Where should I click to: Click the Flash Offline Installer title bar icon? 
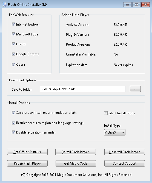5,5
